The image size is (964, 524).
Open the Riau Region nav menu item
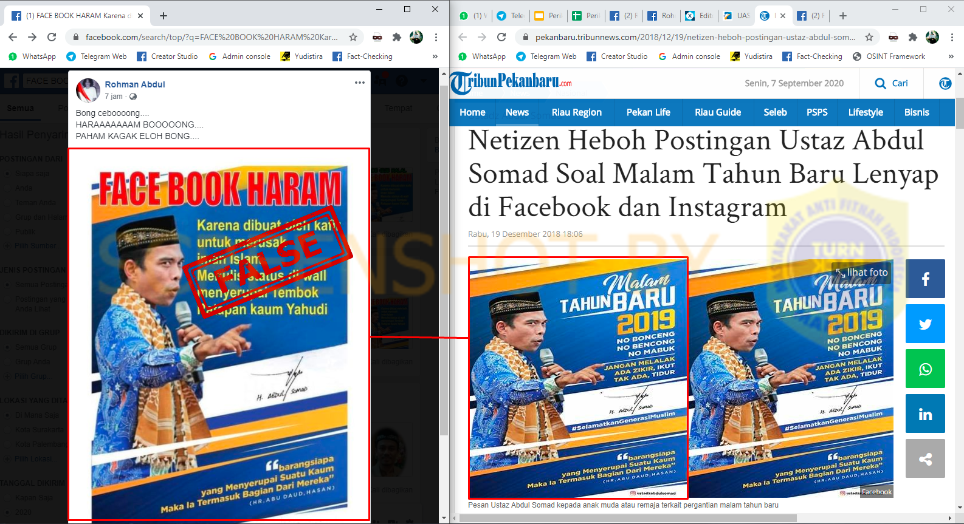pos(576,112)
